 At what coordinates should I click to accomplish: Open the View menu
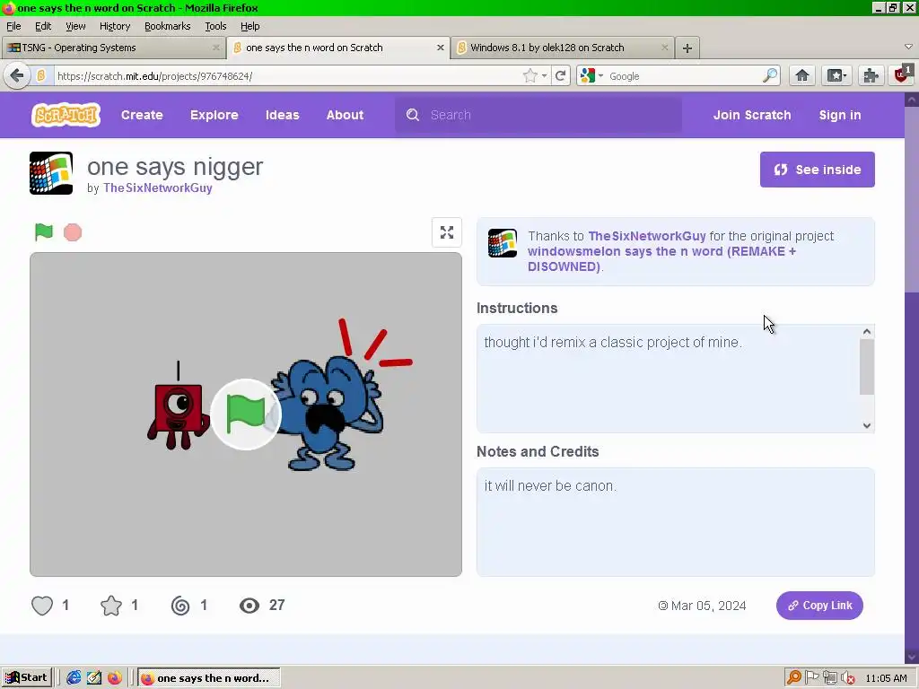tap(75, 26)
